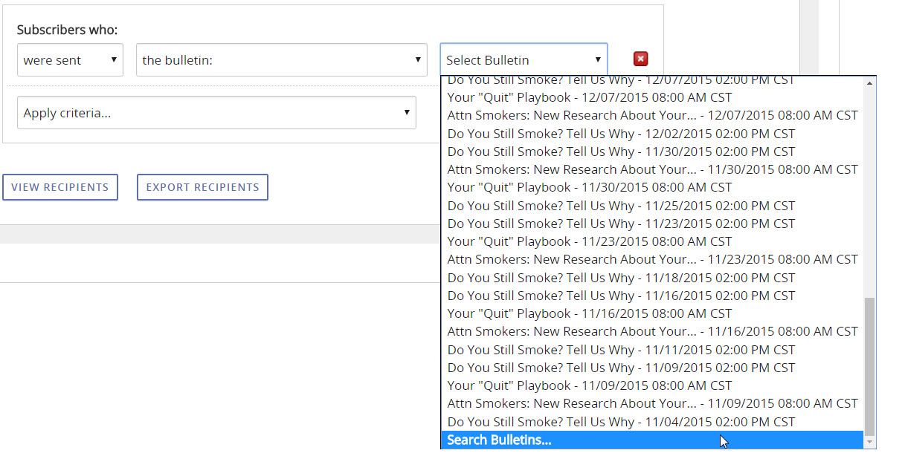This screenshot has width=905, height=456.
Task: Select "Your Quit Playbook" dated 11/30/2015
Action: click(x=589, y=188)
